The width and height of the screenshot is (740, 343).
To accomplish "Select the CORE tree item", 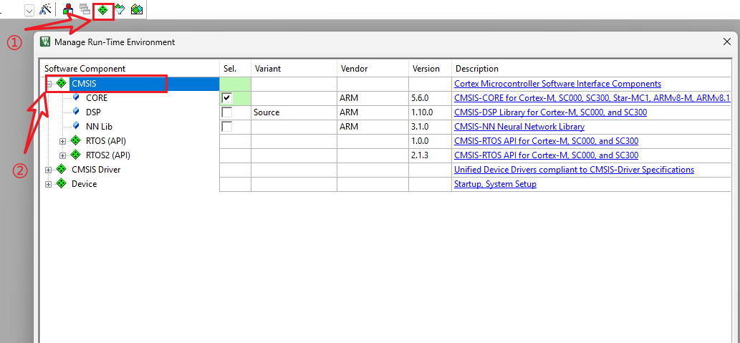I will click(97, 98).
